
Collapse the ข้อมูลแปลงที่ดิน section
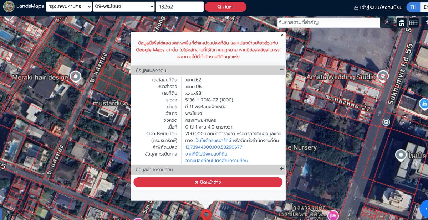coord(281,69)
